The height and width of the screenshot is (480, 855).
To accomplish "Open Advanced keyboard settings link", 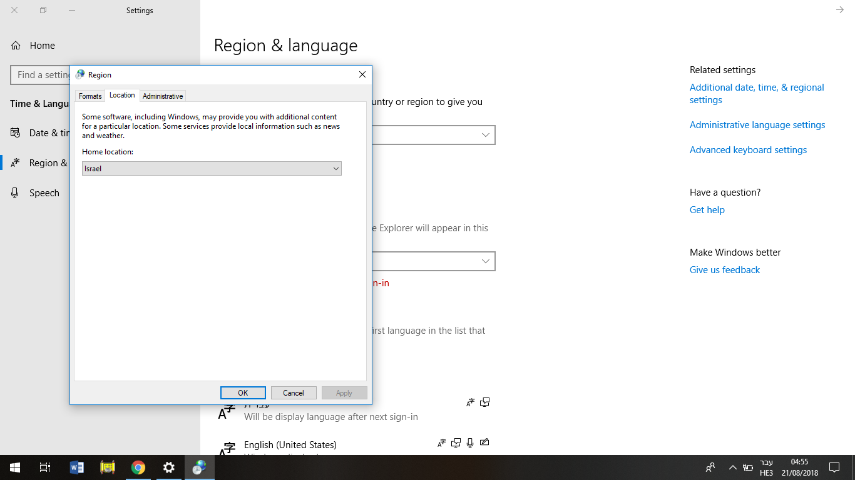I will coord(748,150).
